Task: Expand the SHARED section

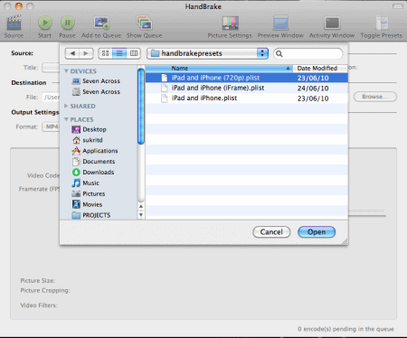Action: pyautogui.click(x=66, y=106)
